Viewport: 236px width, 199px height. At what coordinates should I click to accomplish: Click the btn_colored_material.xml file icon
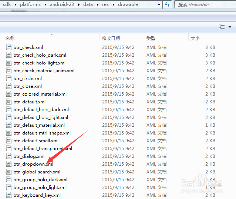(x=9, y=94)
